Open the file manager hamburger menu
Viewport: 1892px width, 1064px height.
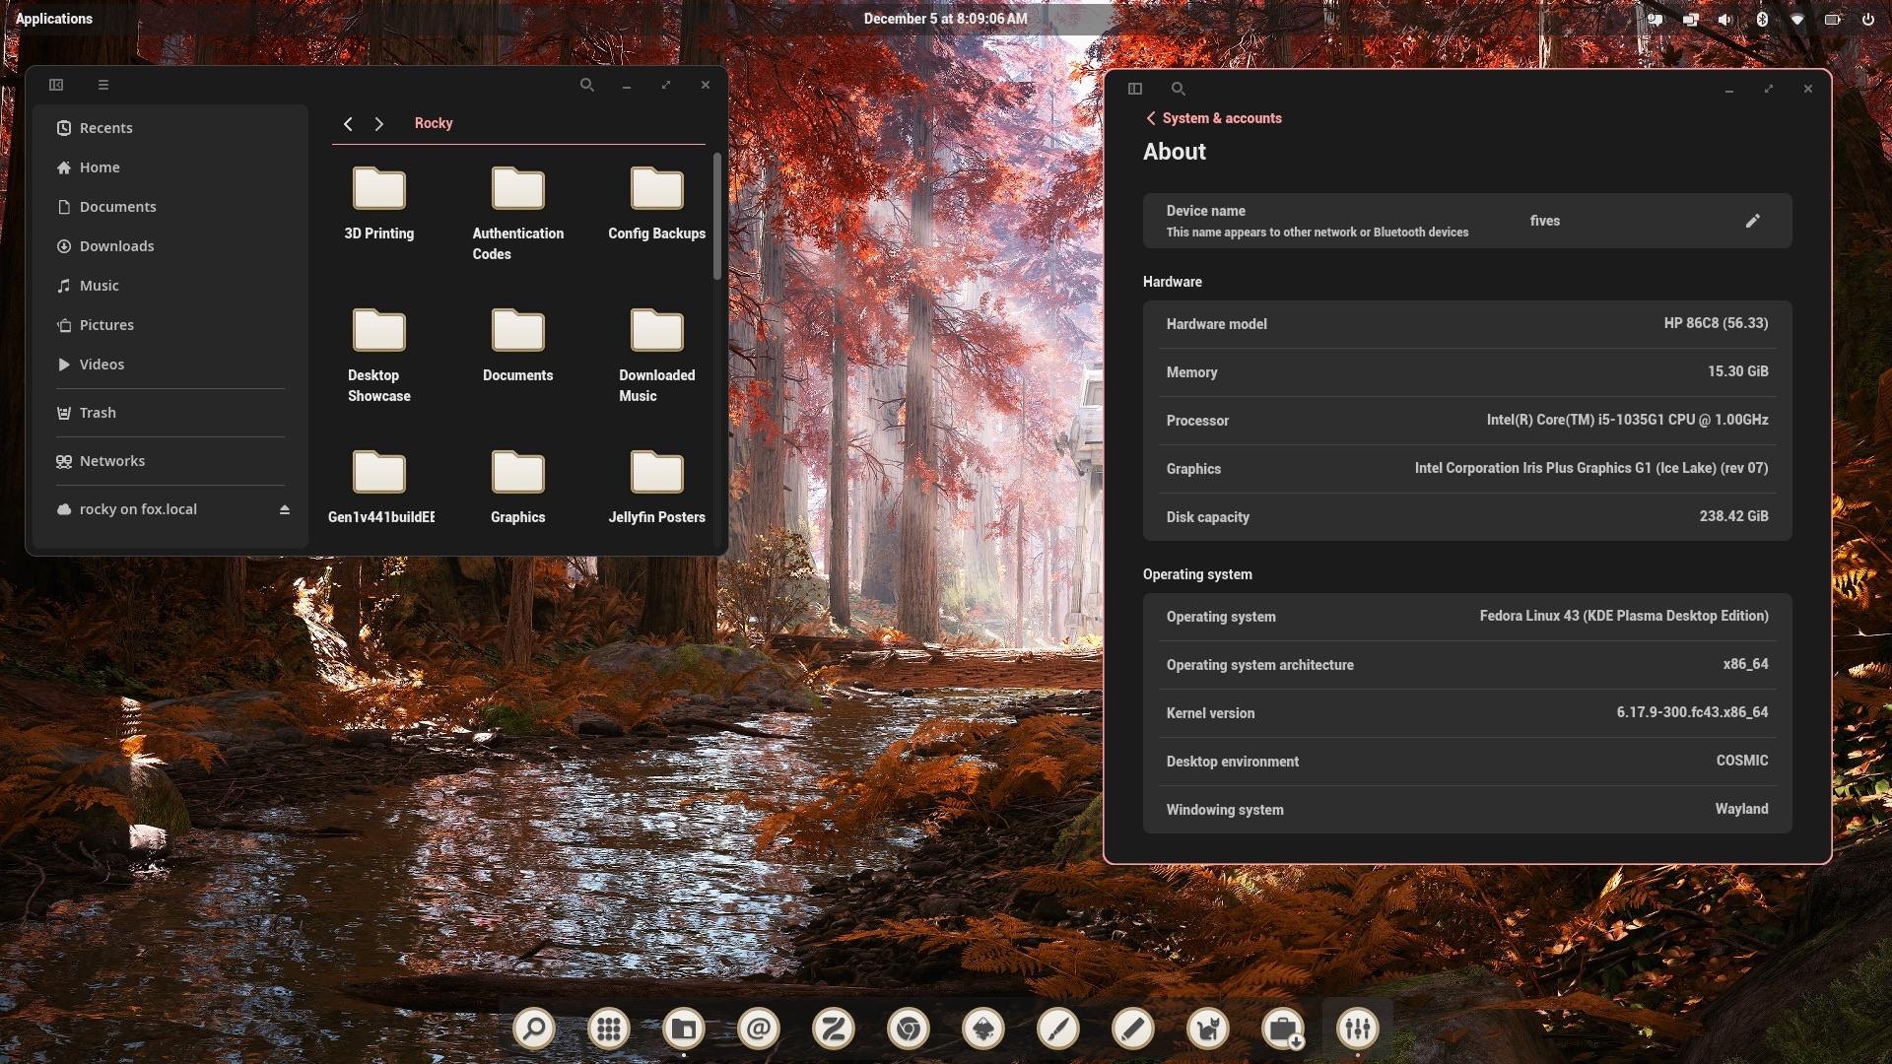tap(103, 85)
